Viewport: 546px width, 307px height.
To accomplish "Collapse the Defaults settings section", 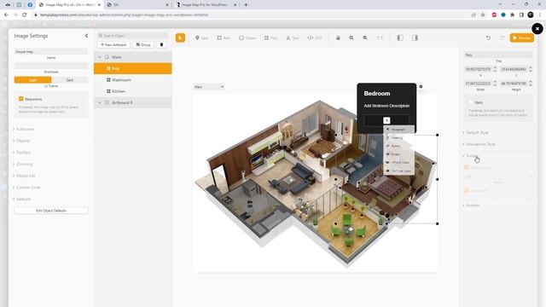I will pyautogui.click(x=22, y=199).
